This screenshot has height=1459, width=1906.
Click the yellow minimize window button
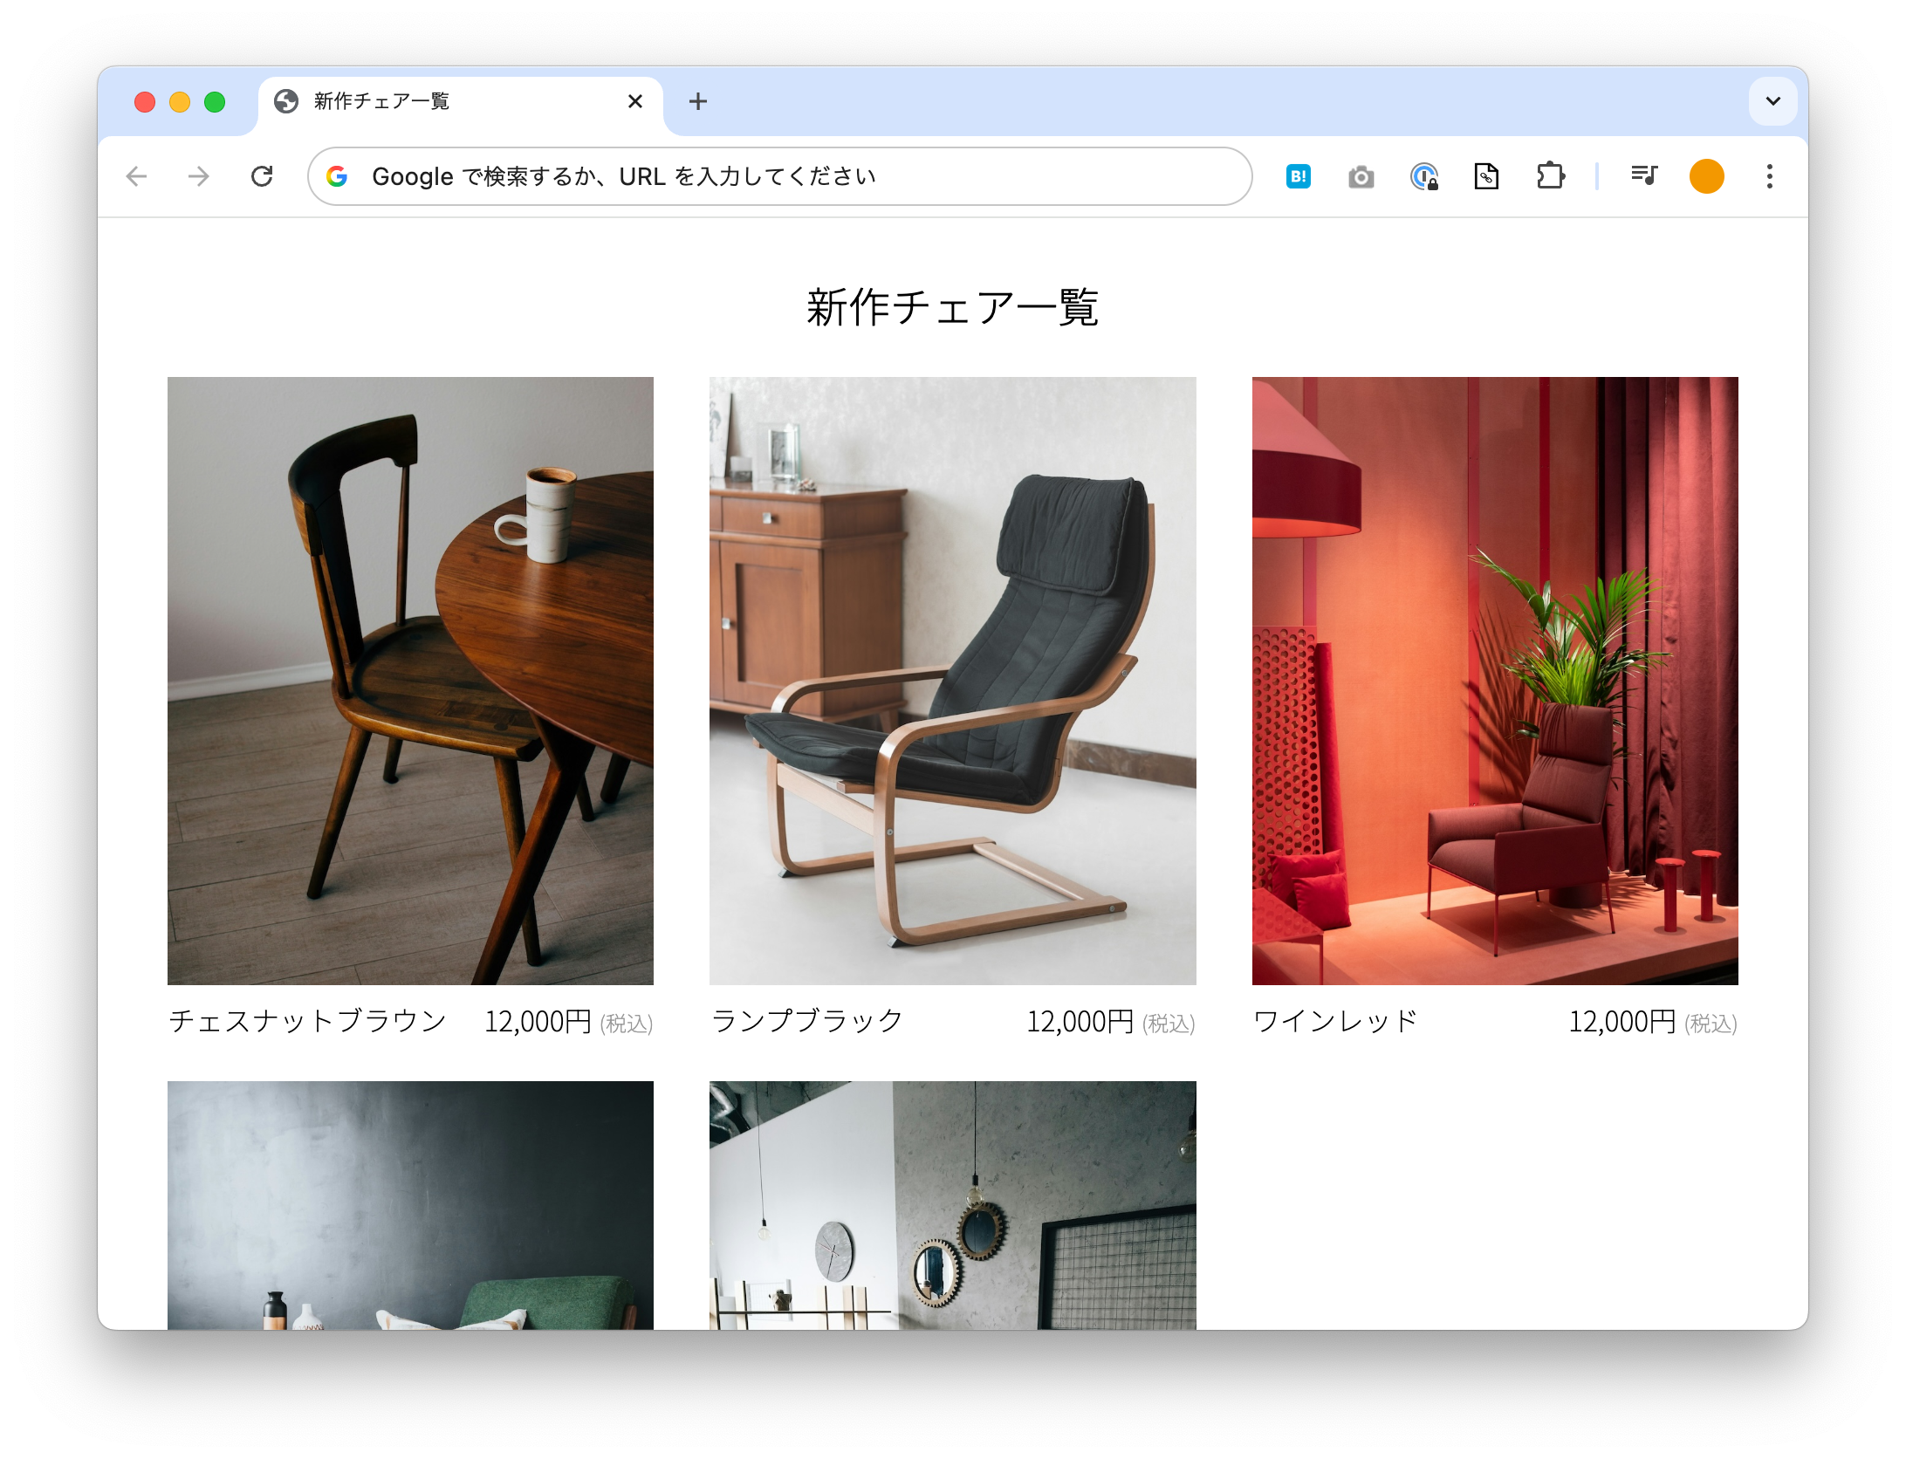(180, 103)
